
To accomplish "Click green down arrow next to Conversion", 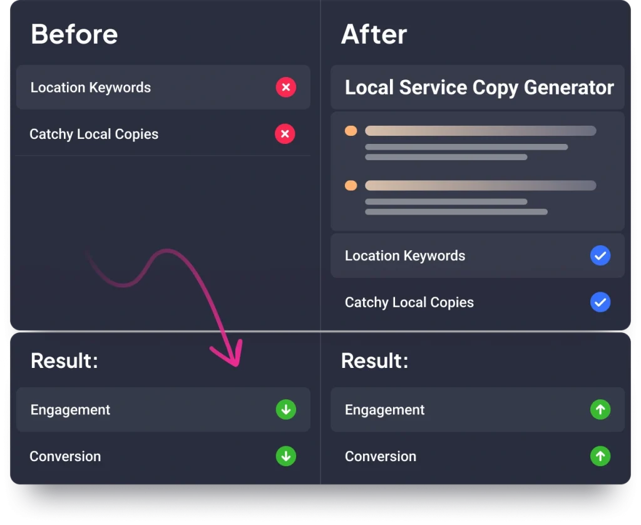I will (285, 456).
